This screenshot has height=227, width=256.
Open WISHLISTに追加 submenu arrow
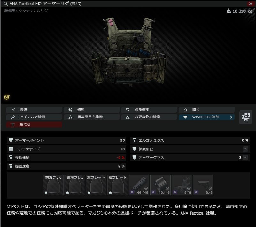[231, 117]
